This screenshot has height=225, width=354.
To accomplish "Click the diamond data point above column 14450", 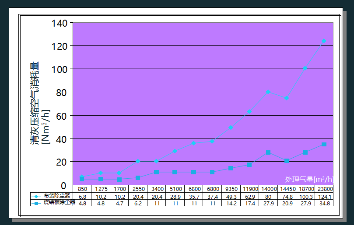I will (x=287, y=98).
